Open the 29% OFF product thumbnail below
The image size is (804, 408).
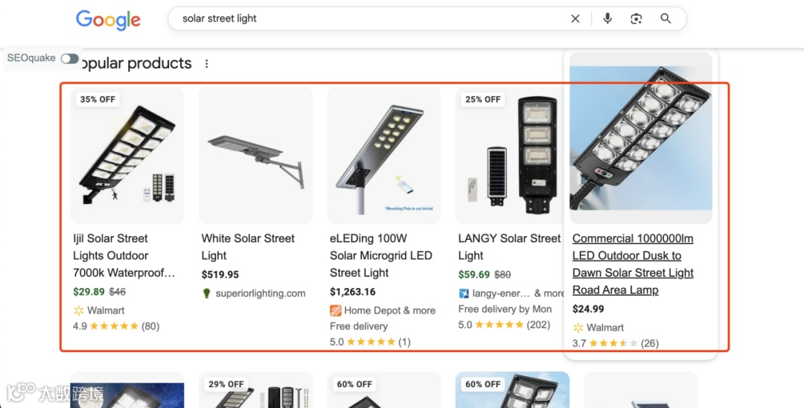pos(255,389)
